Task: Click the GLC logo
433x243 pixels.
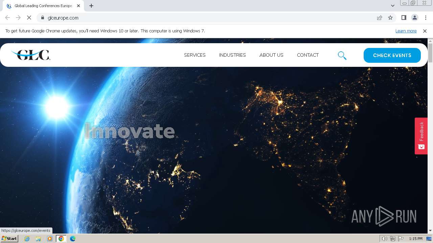Action: point(30,55)
